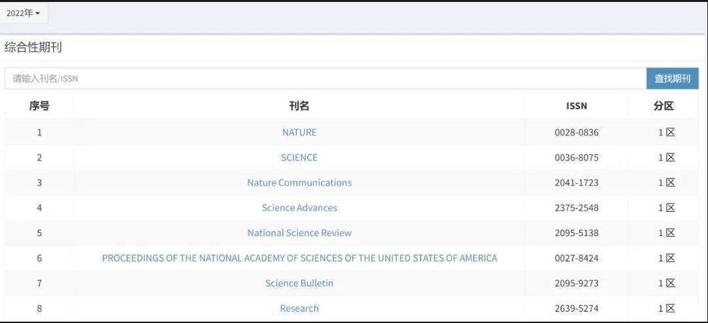Open the Research journal link
The height and width of the screenshot is (323, 708).
point(299,309)
